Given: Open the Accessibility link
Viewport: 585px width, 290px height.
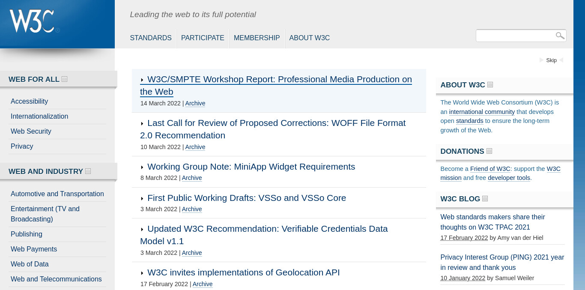Looking at the screenshot, I should click(x=29, y=102).
